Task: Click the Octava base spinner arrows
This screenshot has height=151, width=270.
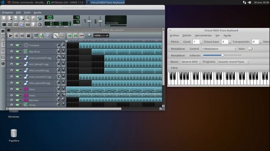Action: [x=229, y=42]
